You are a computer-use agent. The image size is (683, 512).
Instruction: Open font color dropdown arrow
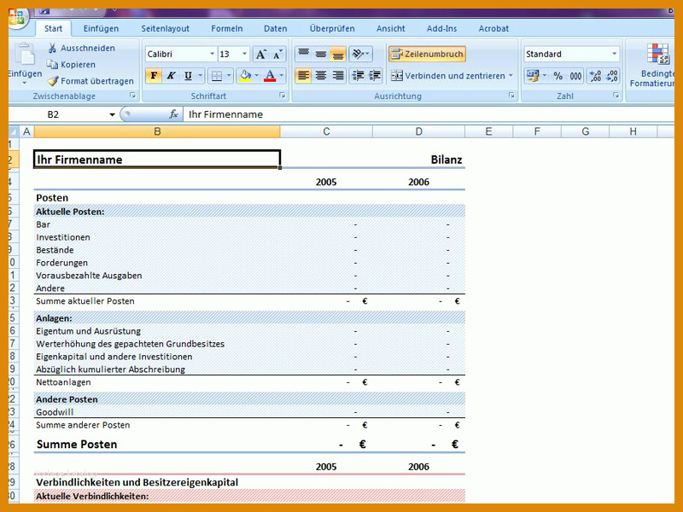click(x=282, y=76)
